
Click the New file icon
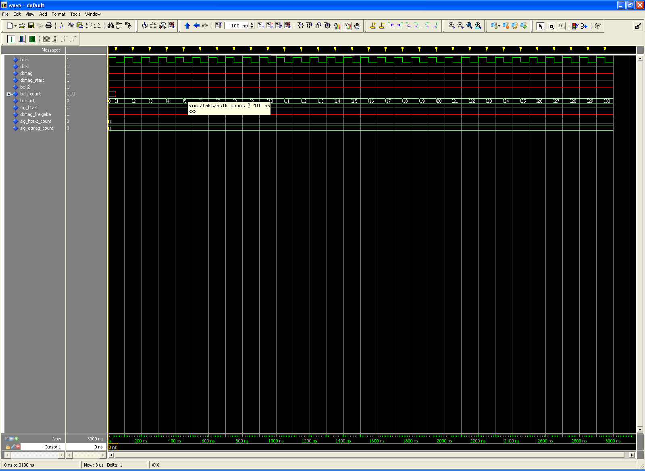pyautogui.click(x=10, y=25)
